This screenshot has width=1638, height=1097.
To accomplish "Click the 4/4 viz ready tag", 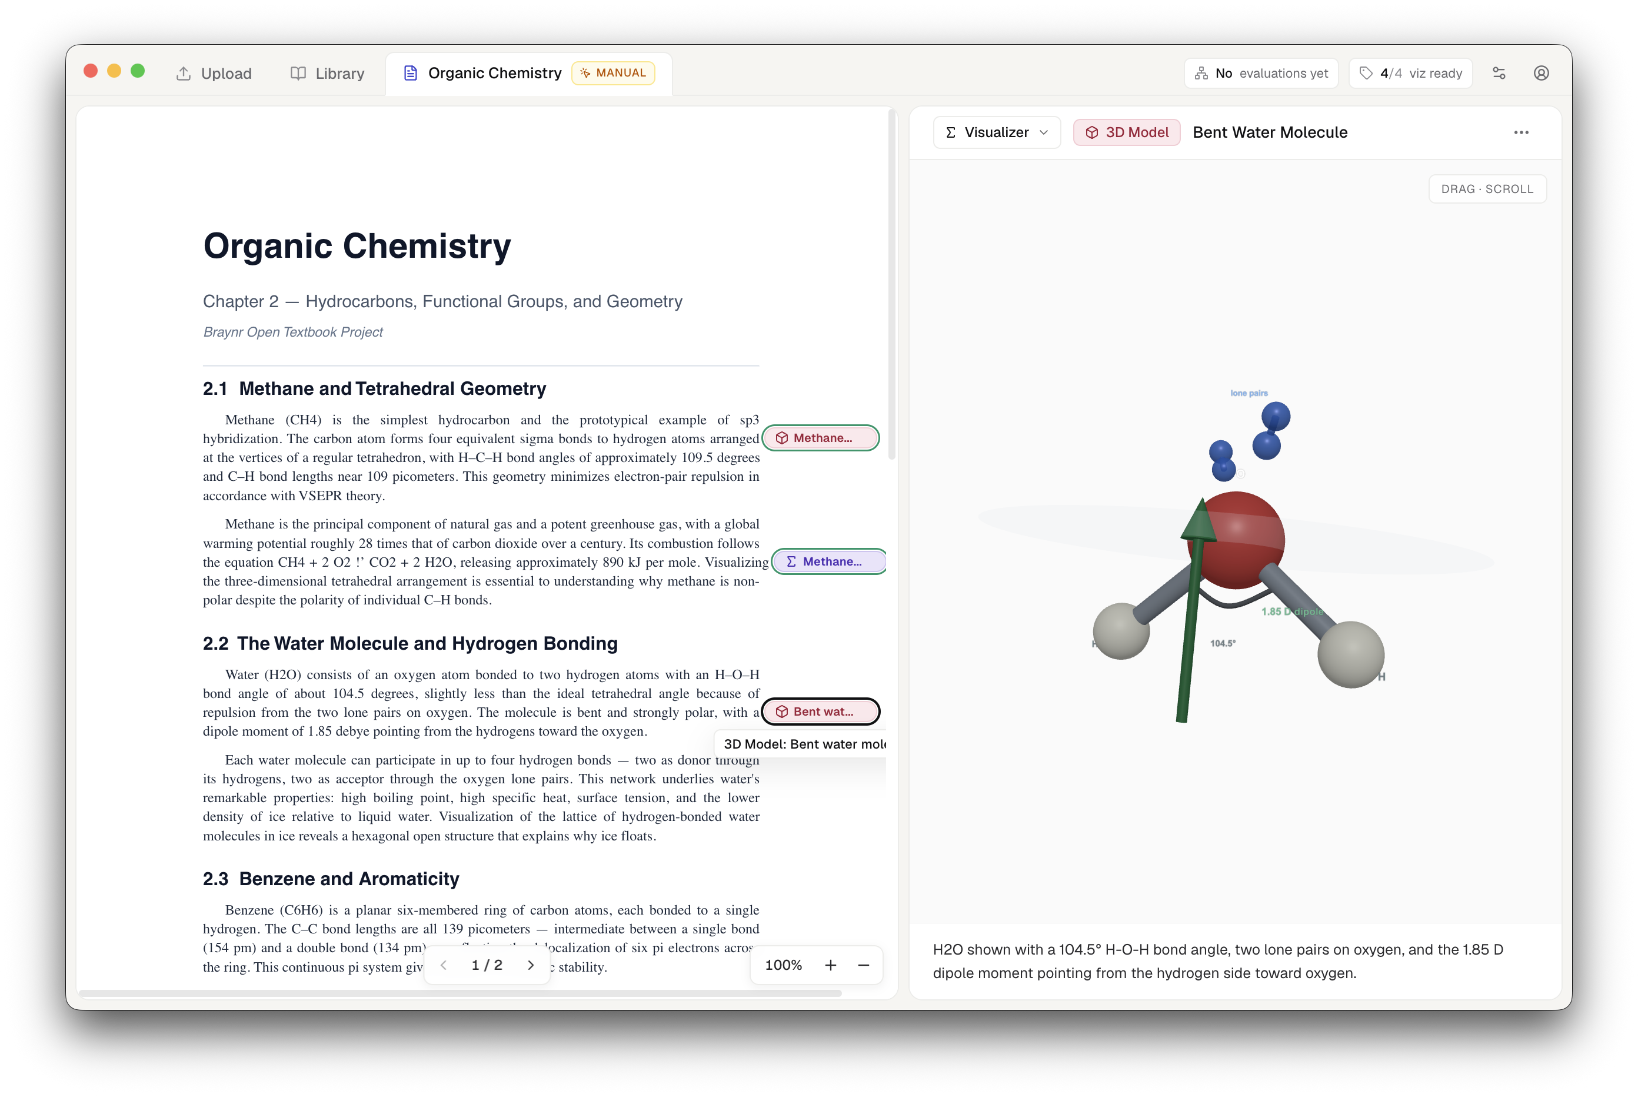I will point(1410,74).
